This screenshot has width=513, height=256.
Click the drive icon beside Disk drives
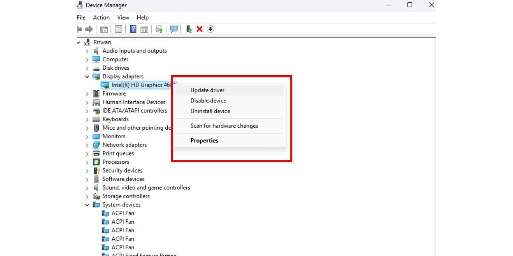pos(96,68)
